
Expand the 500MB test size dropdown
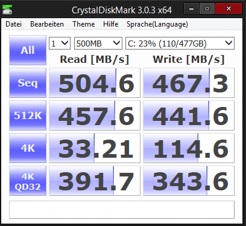tap(98, 44)
